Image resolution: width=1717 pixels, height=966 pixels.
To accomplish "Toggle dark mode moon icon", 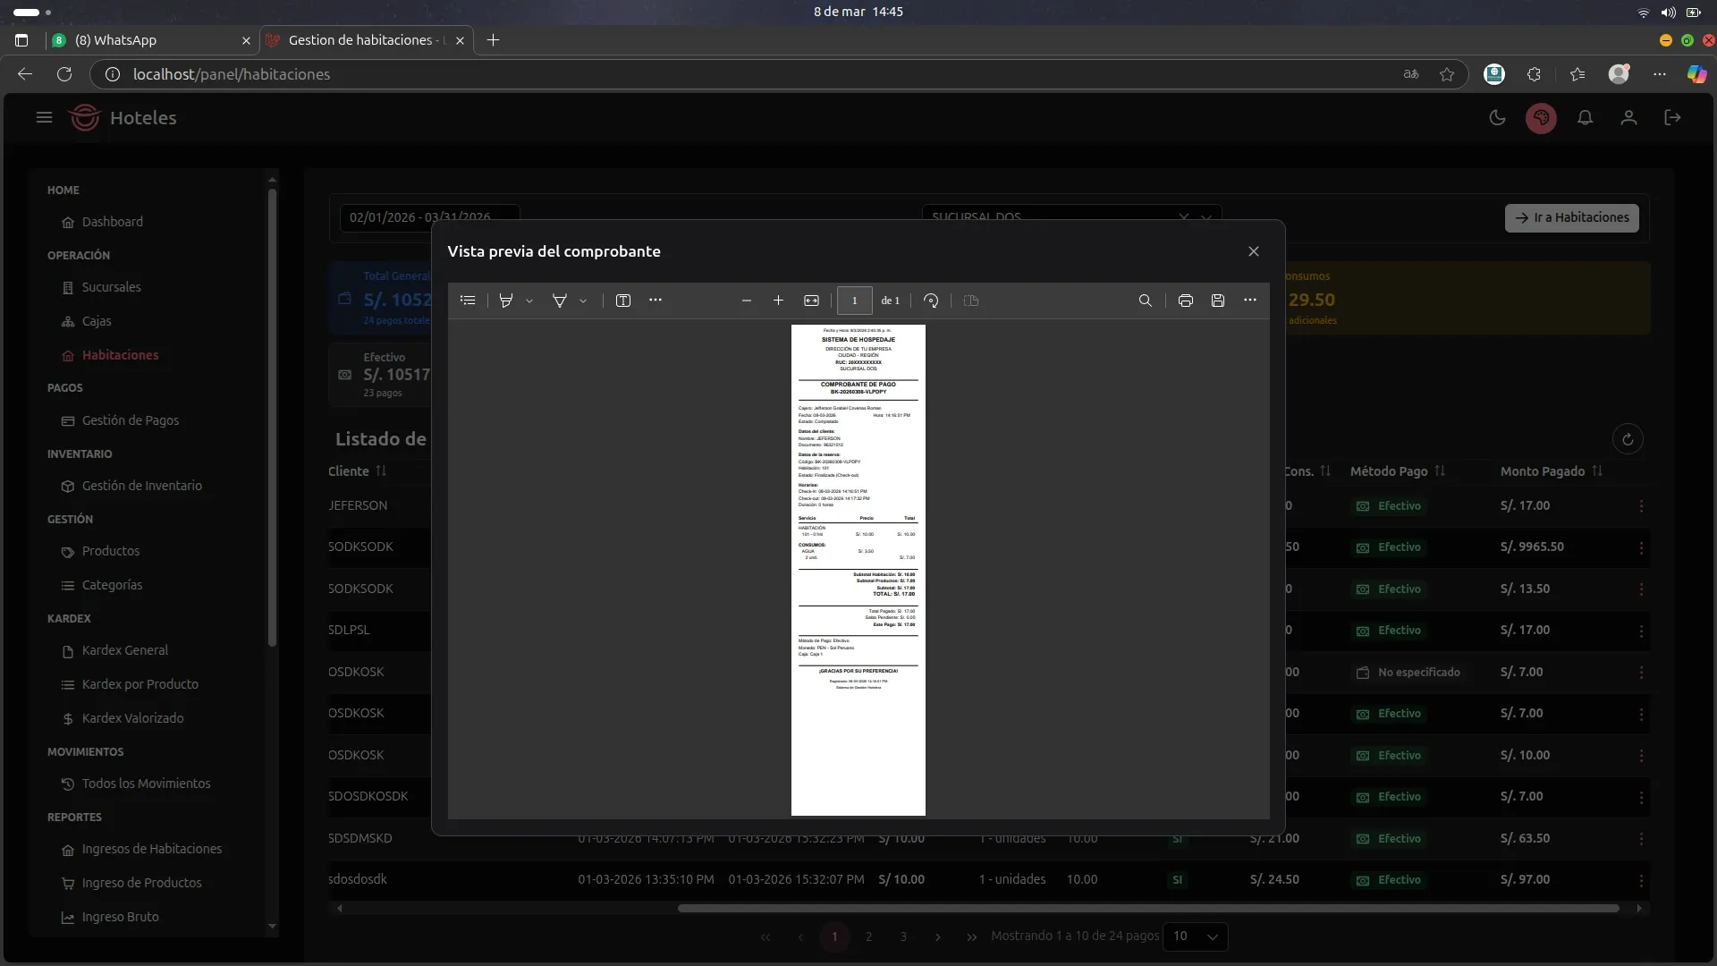I will pyautogui.click(x=1497, y=118).
